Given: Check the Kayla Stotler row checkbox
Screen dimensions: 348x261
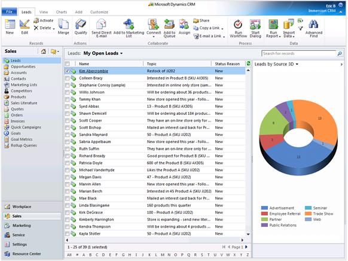Looking at the screenshot, I should click(x=67, y=233).
